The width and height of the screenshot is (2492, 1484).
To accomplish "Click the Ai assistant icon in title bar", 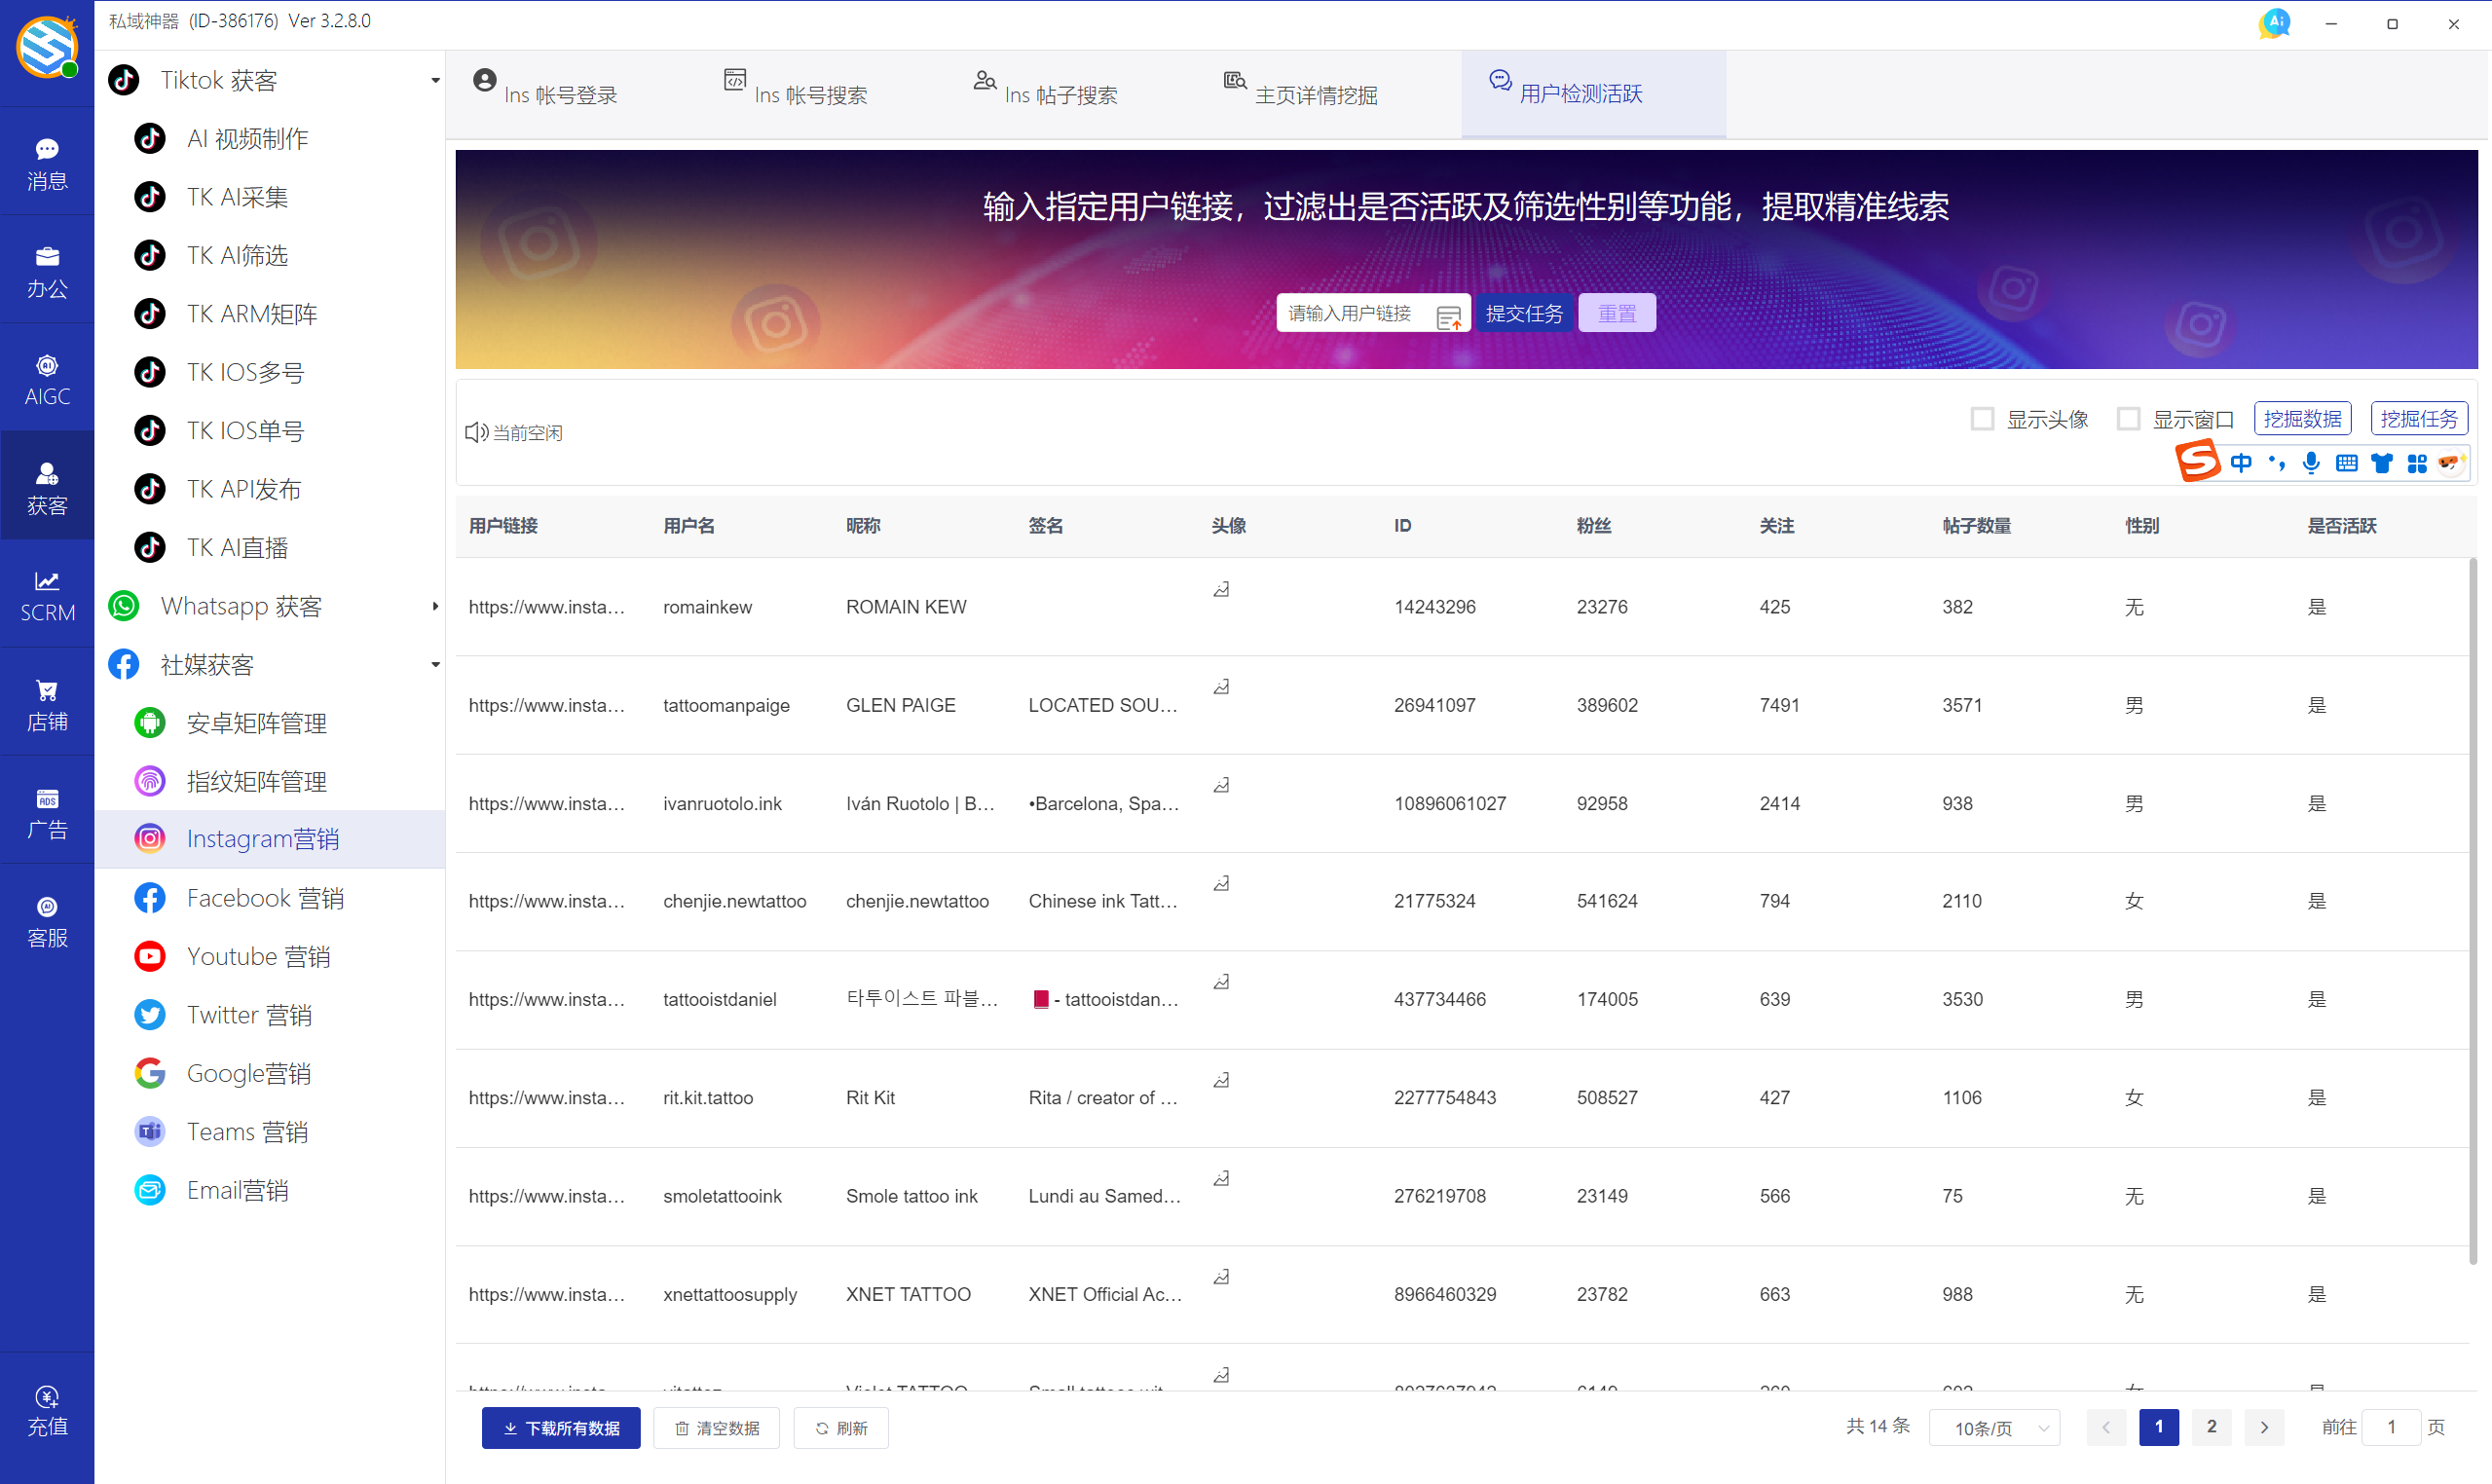I will (2274, 23).
